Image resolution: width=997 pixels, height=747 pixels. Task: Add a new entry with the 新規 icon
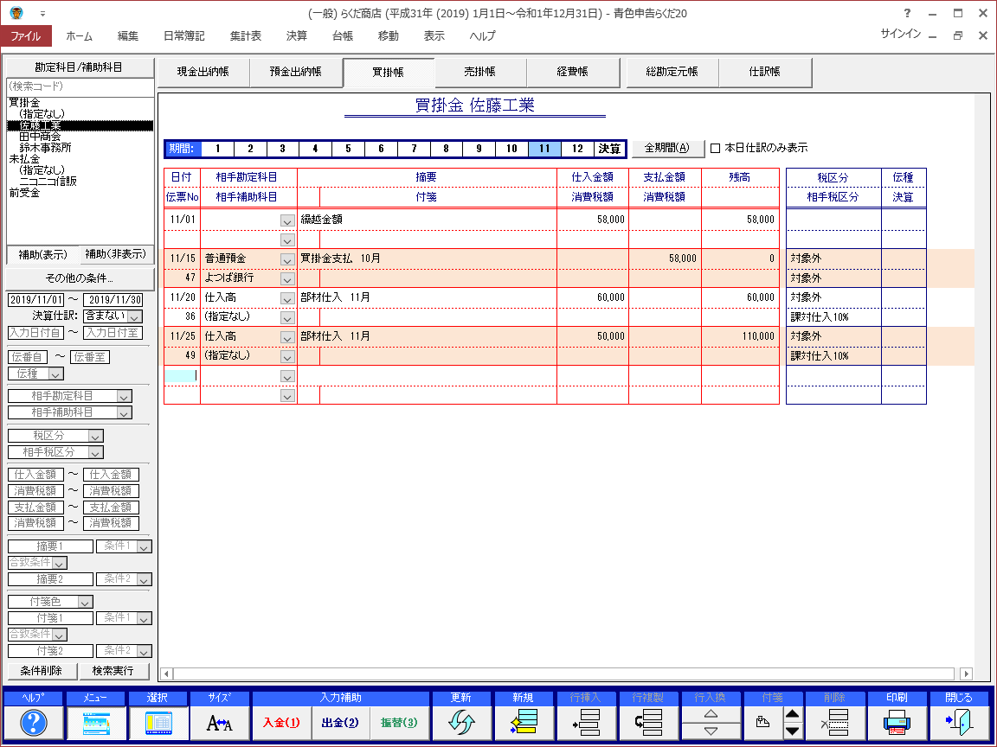(x=524, y=723)
